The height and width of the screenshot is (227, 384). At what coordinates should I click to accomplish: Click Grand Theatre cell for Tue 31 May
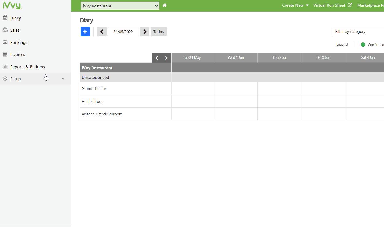(193, 88)
